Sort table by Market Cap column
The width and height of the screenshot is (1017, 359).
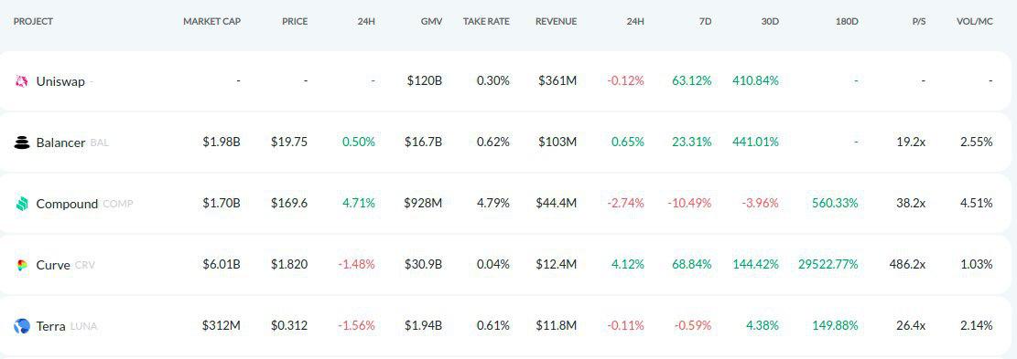point(211,21)
